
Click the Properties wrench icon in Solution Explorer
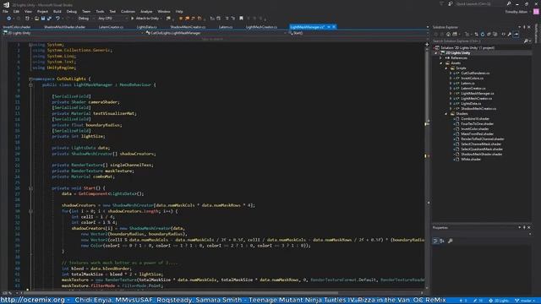point(509,34)
